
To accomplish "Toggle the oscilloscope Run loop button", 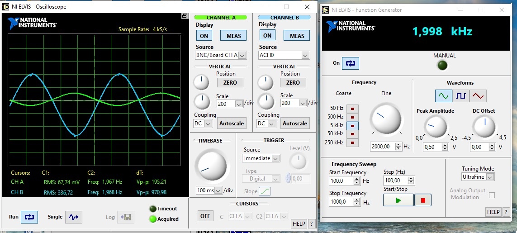I will (x=29, y=217).
